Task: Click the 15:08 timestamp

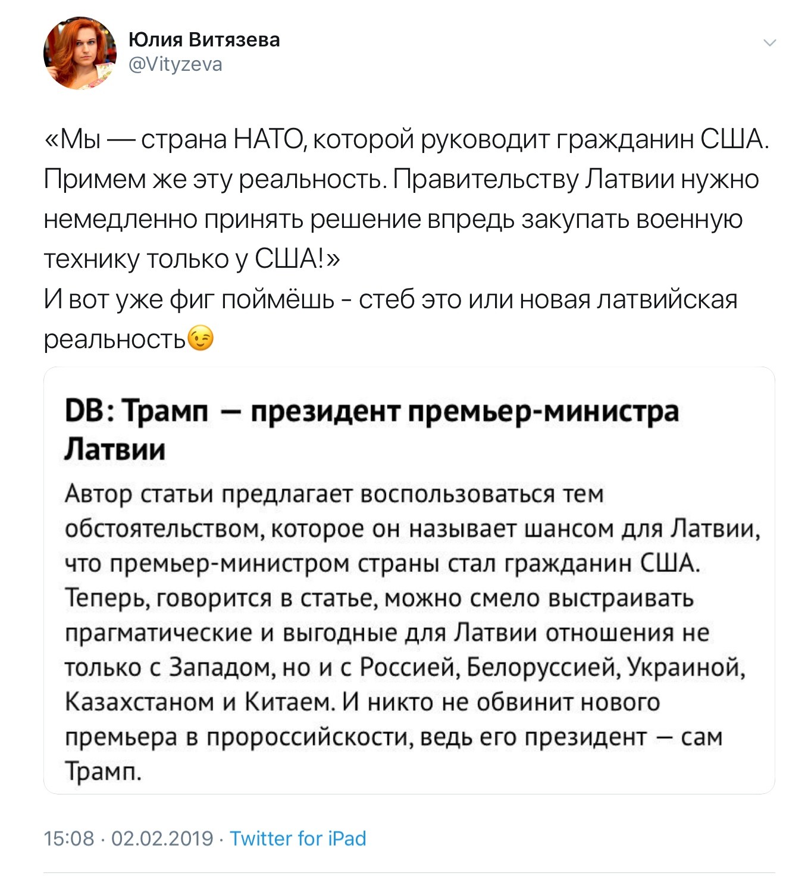Action: [x=69, y=838]
